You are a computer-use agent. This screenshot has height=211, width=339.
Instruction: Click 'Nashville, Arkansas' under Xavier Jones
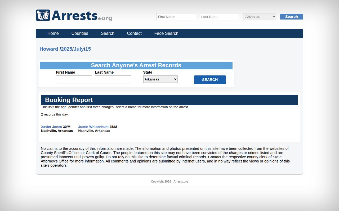[x=57, y=131]
